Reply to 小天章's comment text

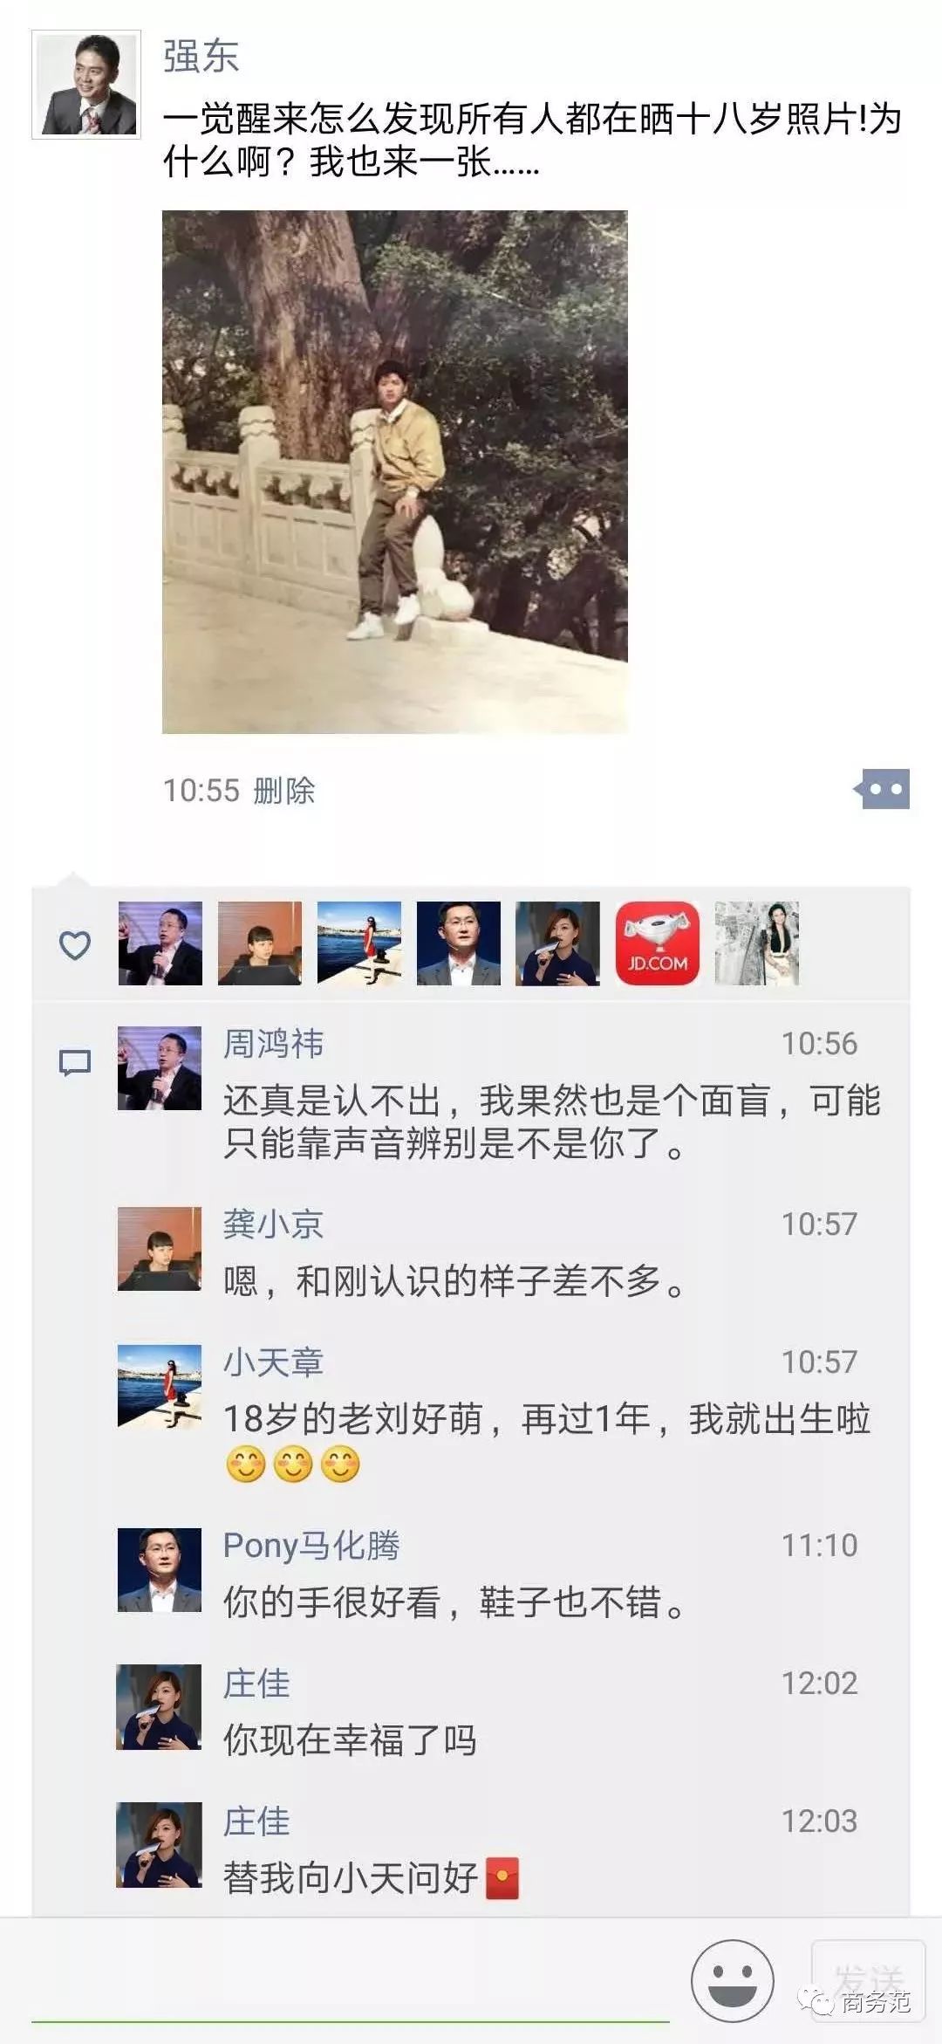click(x=547, y=1441)
